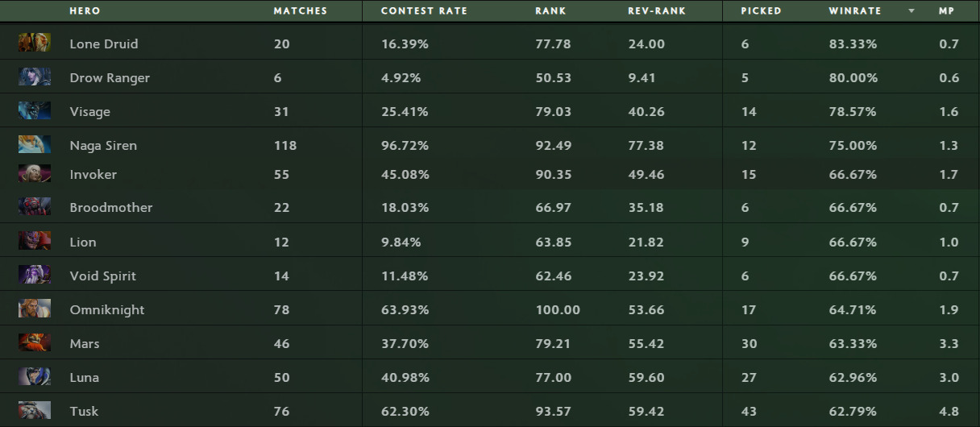
Task: Click the Drow Ranger hero portrait
Action: pyautogui.click(x=35, y=77)
